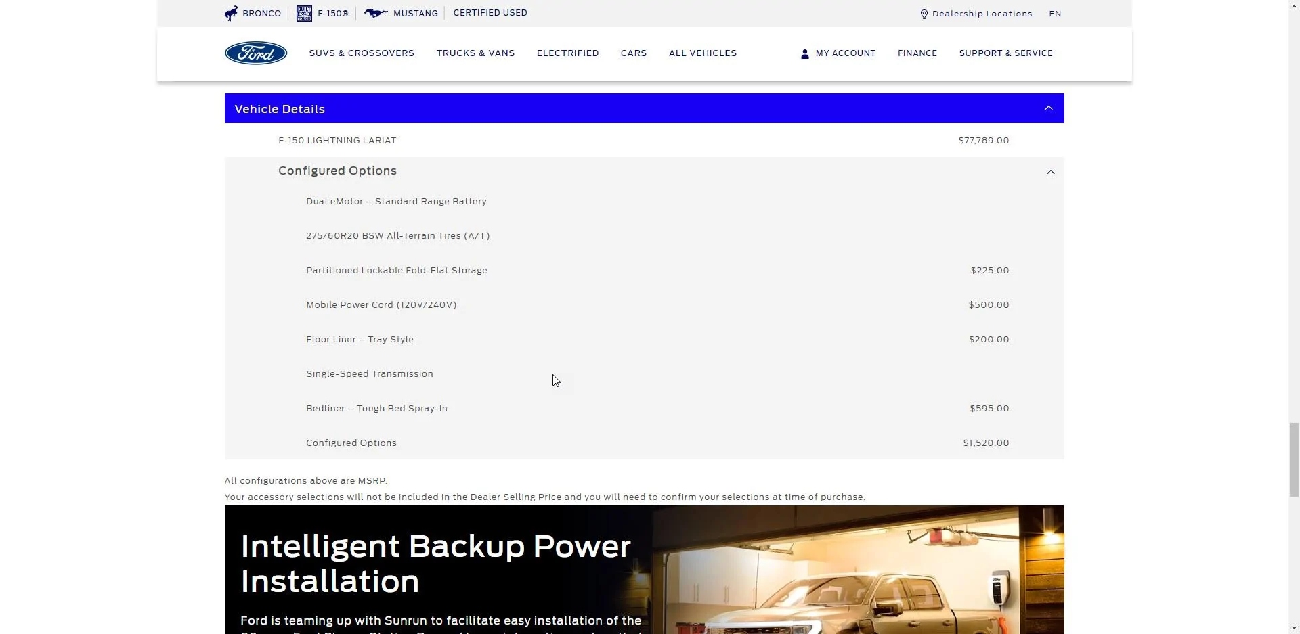Click the Ford oval logo
Image resolution: width=1300 pixels, height=634 pixels.
click(x=255, y=53)
